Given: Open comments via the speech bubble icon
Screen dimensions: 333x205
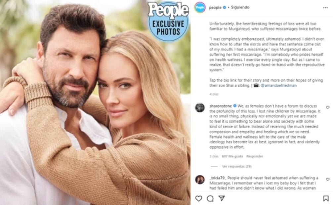Looking at the screenshot, I should (210, 198).
